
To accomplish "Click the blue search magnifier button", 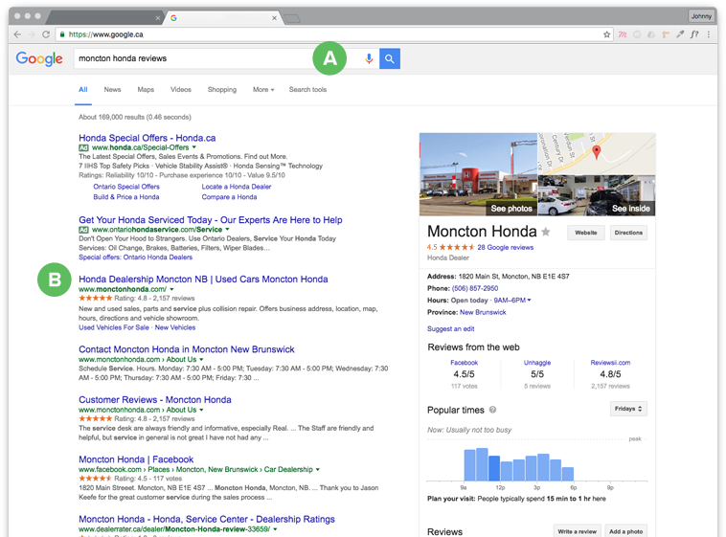I will (390, 58).
